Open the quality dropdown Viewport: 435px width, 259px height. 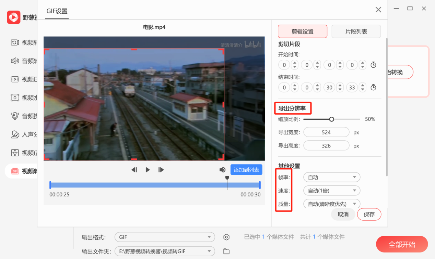tap(331, 204)
